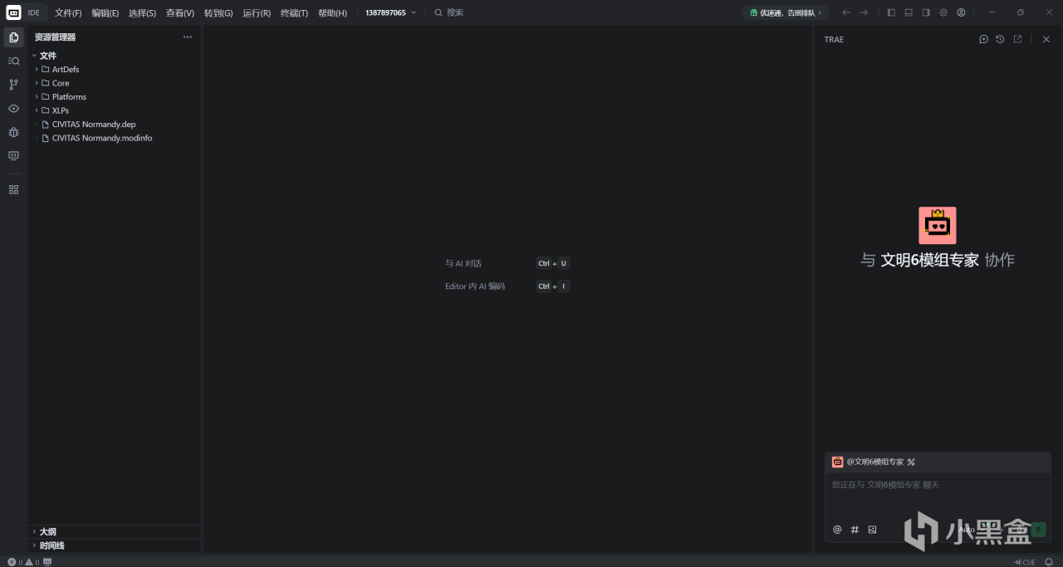Open the explorer more actions ellipsis
Image resolution: width=1063 pixels, height=567 pixels.
coord(188,37)
